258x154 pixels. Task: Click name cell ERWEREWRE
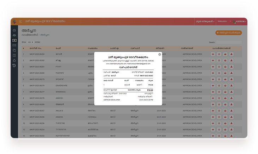[61, 86]
